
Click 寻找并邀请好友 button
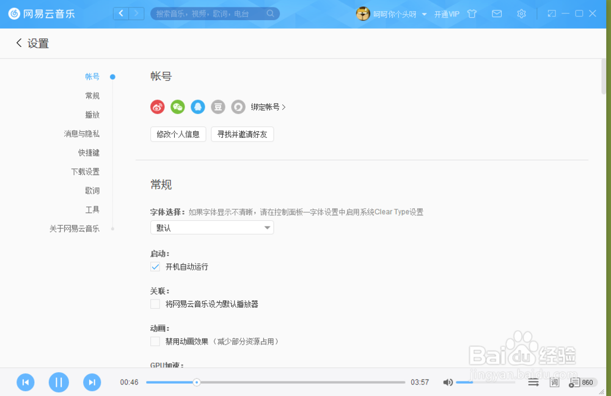242,134
